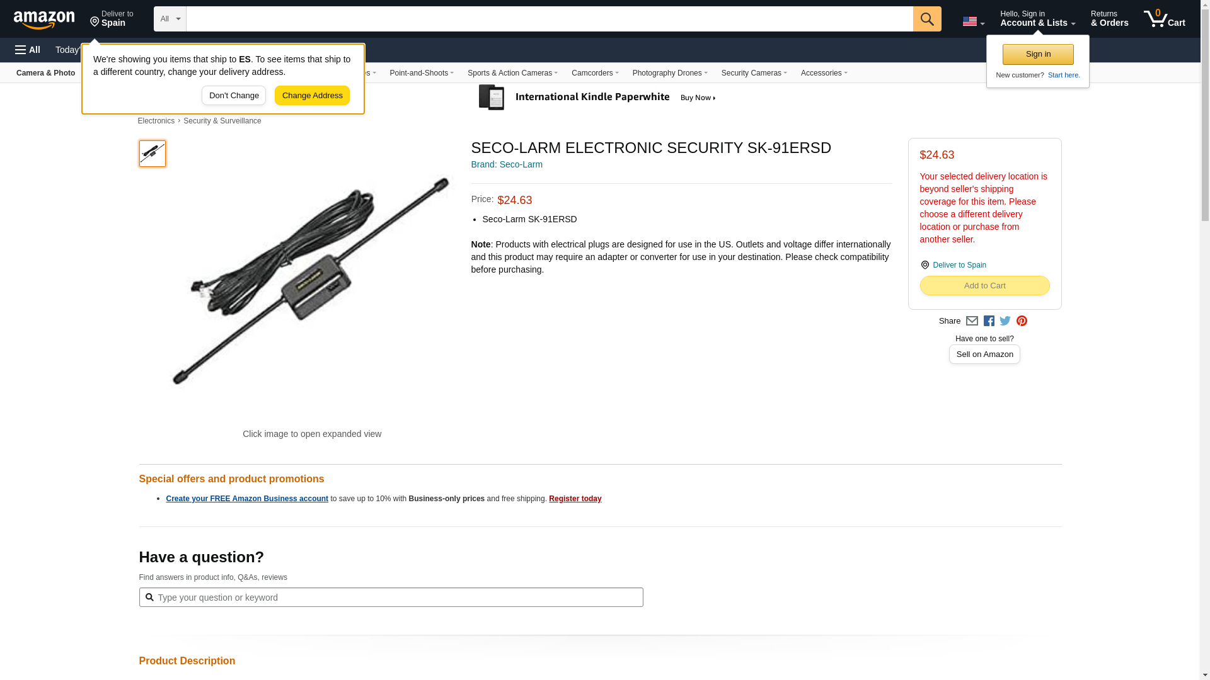This screenshot has height=680, width=1210.
Task: Click Deliver to Spain in buy box
Action: click(959, 265)
